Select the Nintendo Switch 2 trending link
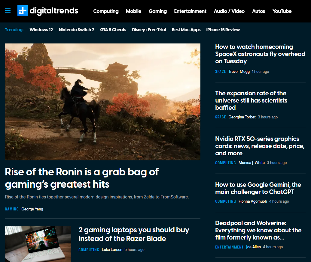311x262 pixels. (x=76, y=30)
